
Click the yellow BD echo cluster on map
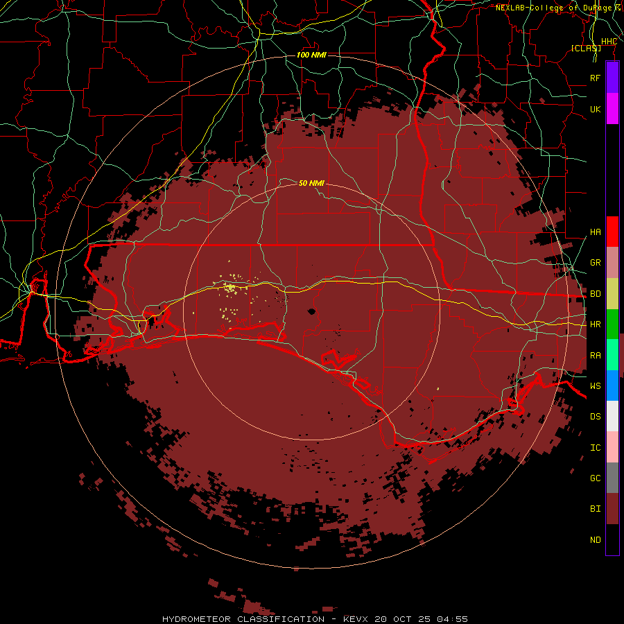(x=230, y=287)
